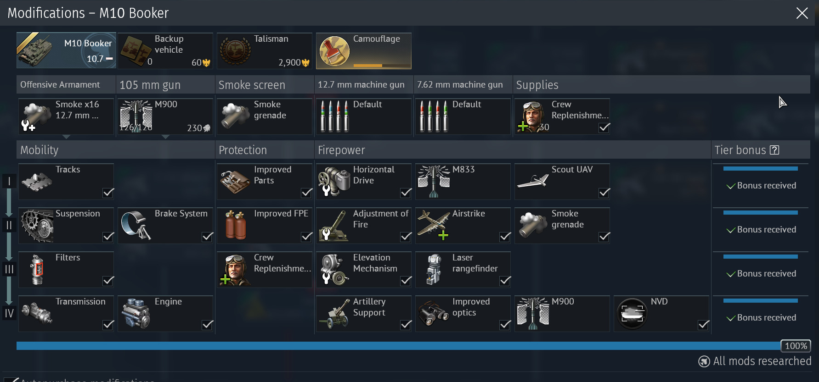Toggle the Supplies Crew Replenishment checkbox
This screenshot has width=819, height=382.
[x=604, y=127]
